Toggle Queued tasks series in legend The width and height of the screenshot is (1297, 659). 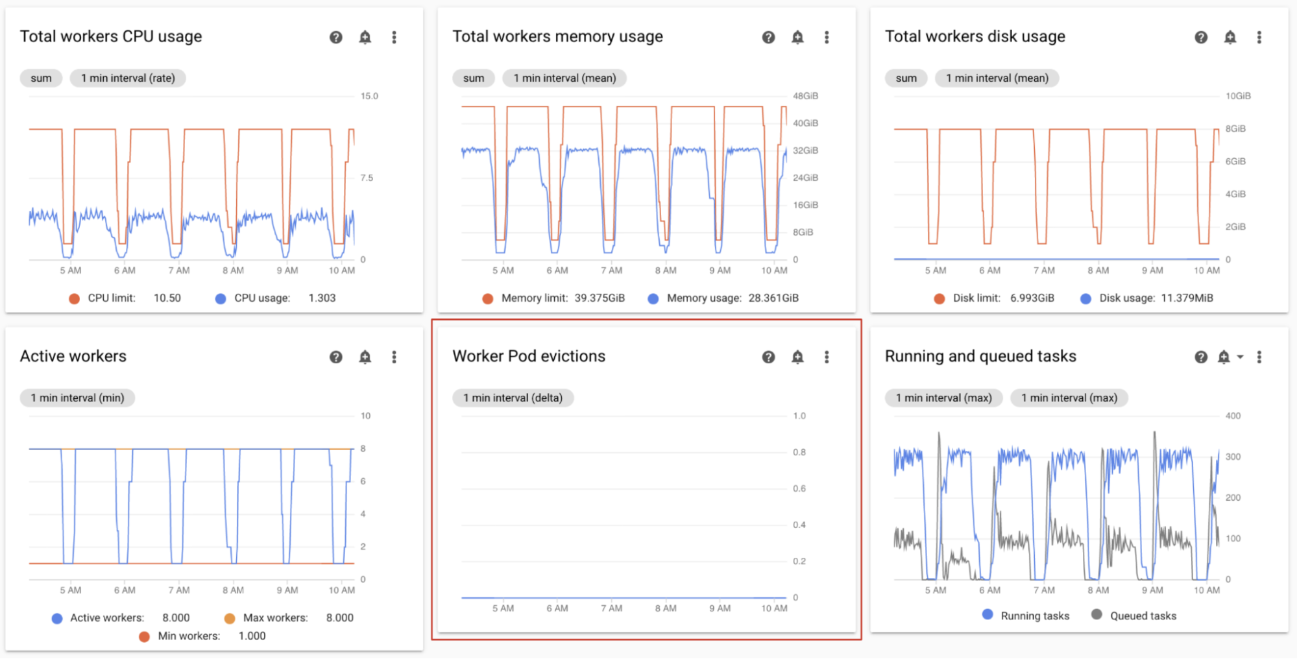(1142, 616)
